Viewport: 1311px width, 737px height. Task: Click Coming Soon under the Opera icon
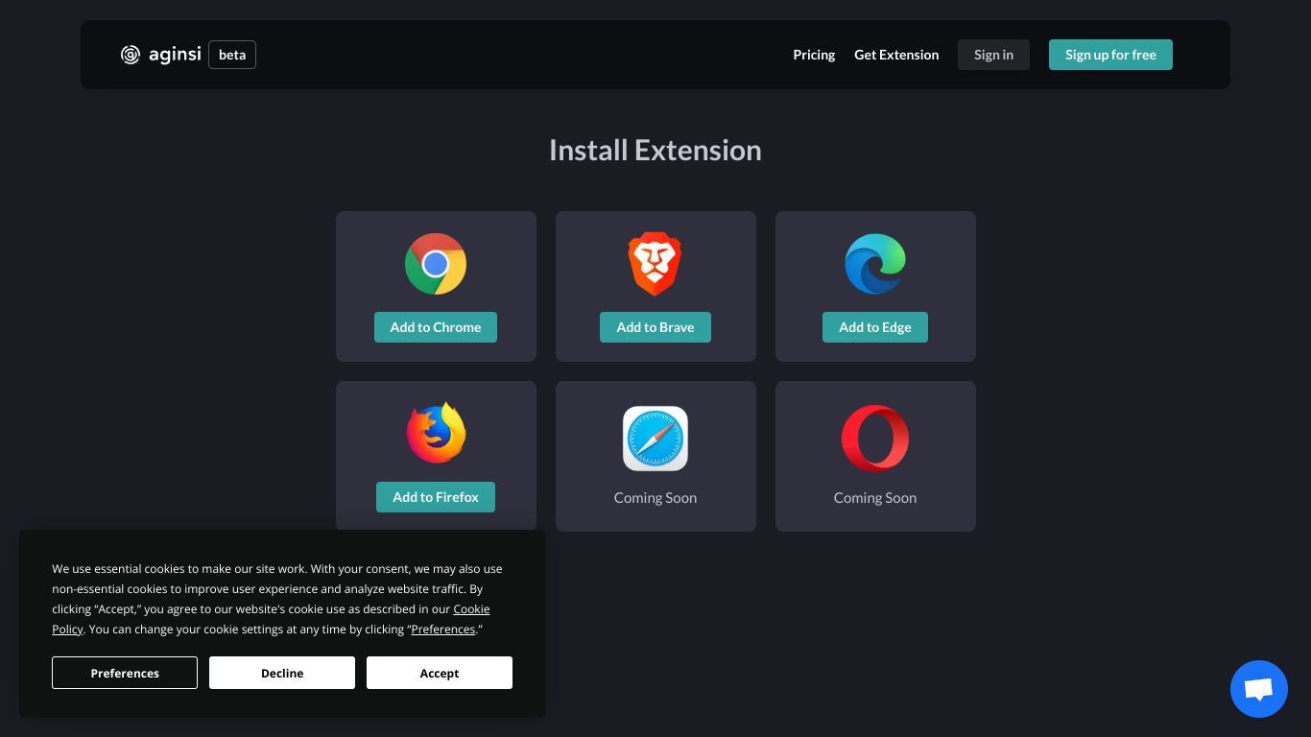875,497
